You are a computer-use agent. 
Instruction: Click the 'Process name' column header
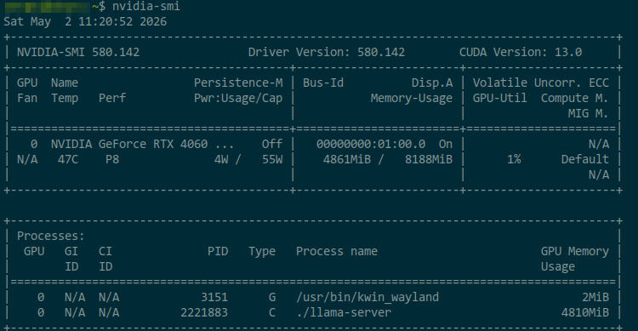[x=337, y=251]
